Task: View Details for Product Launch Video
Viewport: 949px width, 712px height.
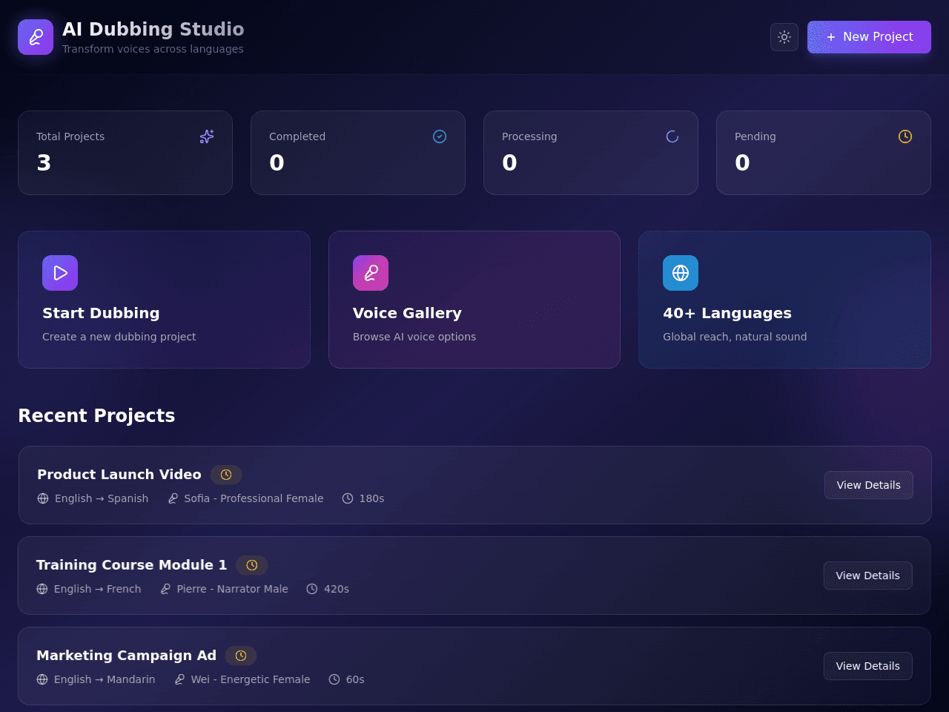Action: (x=869, y=485)
